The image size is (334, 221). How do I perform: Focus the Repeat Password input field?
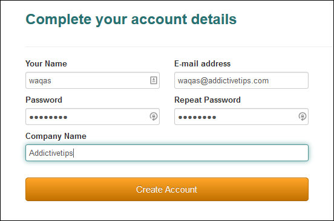pyautogui.click(x=241, y=117)
